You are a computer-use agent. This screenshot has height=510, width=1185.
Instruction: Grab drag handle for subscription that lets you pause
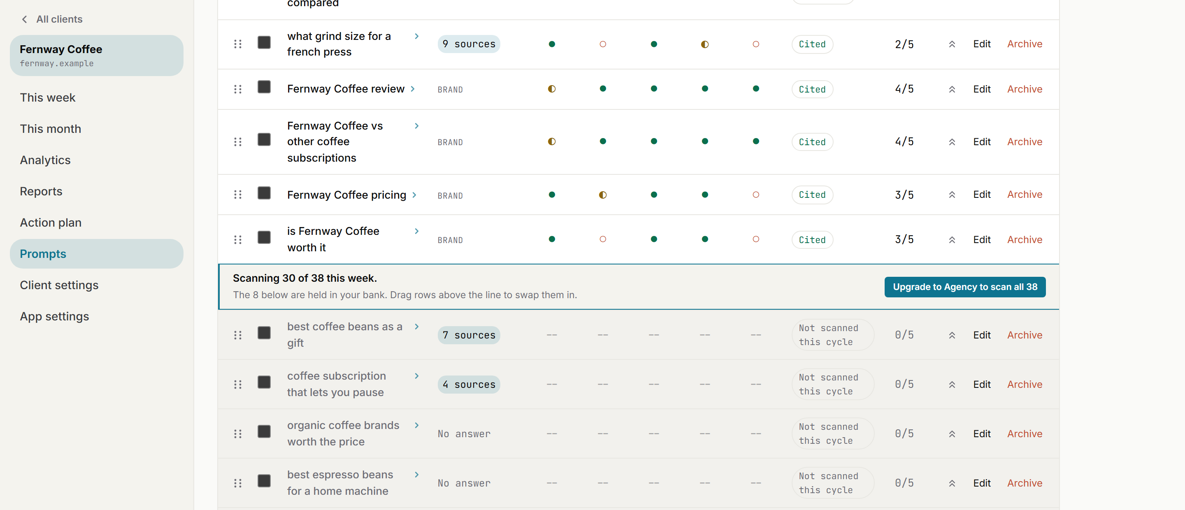(238, 385)
